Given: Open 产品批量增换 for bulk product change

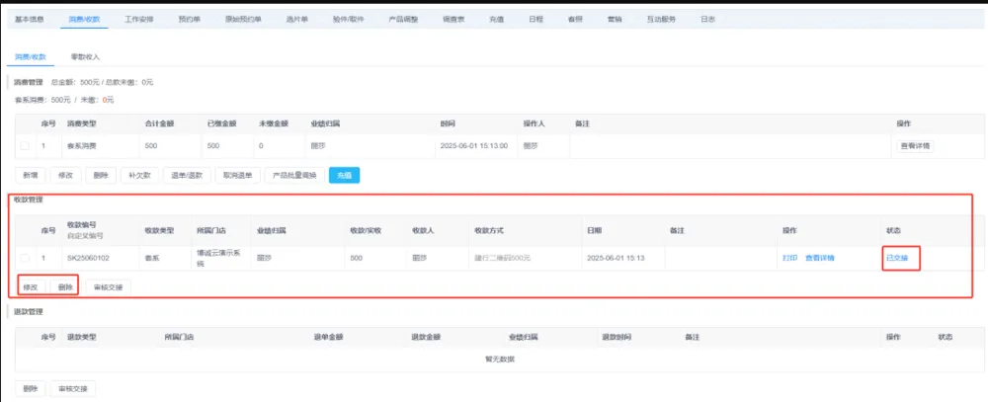Looking at the screenshot, I should tap(294, 175).
